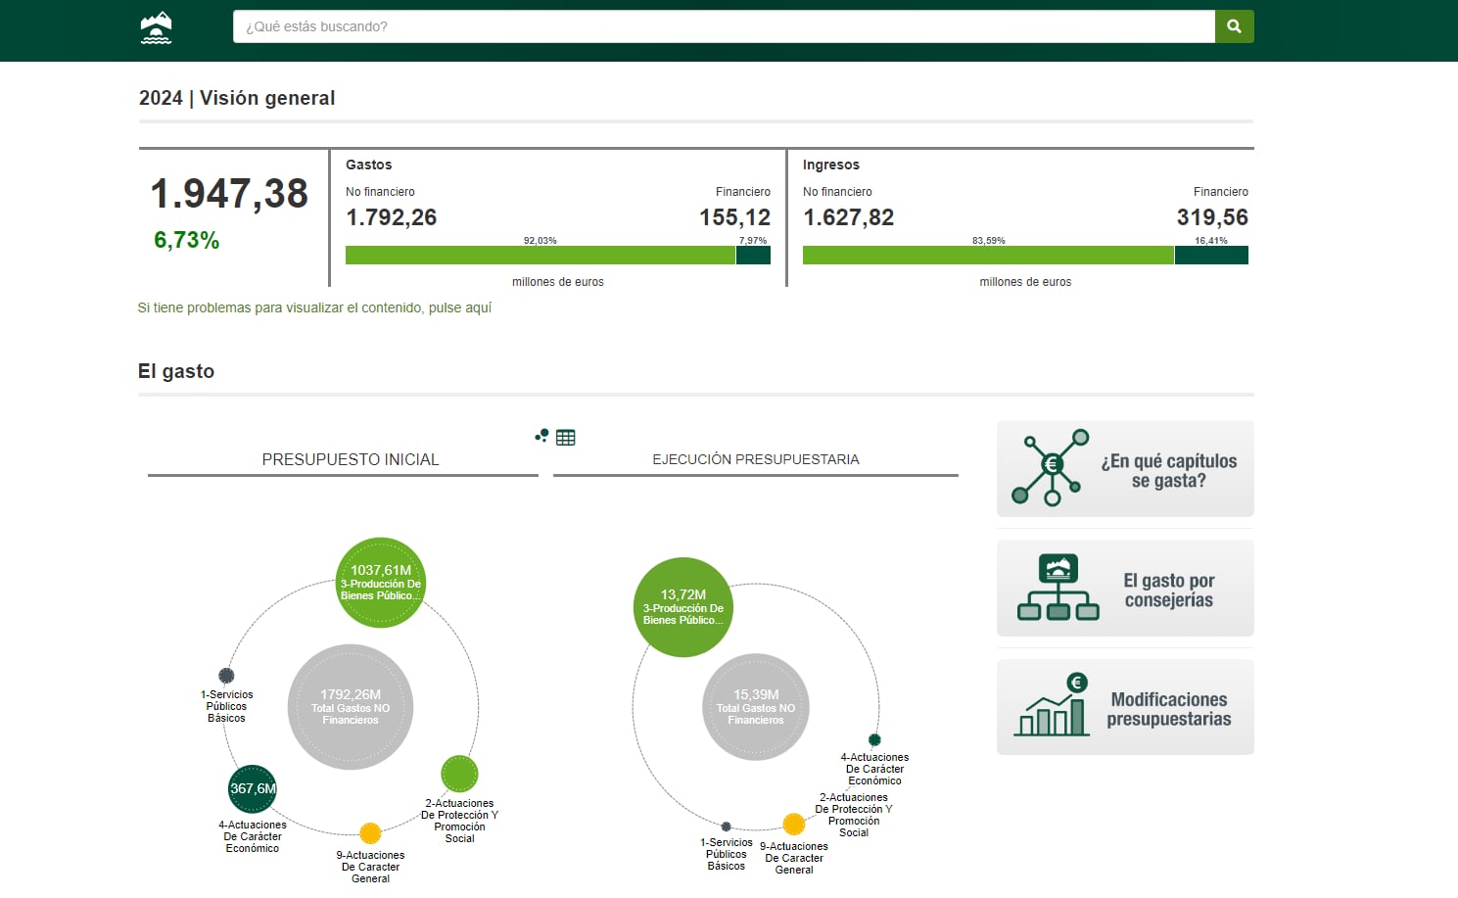Click Gastos financiero value '155,12'
Image resolution: width=1458 pixels, height=898 pixels.
734,217
